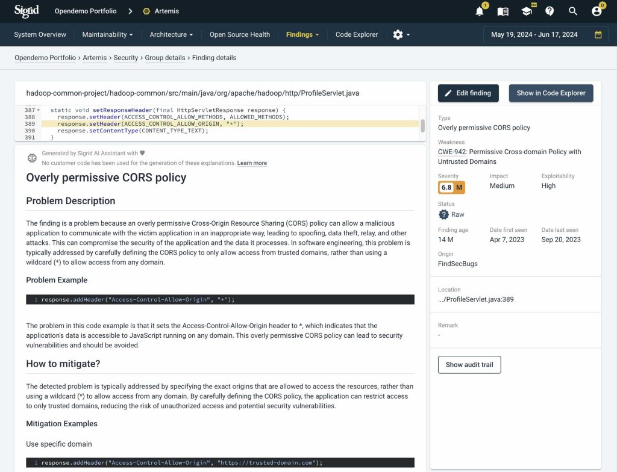This screenshot has width=617, height=472.
Task: Click the pencil icon on Edit finding
Action: point(448,93)
